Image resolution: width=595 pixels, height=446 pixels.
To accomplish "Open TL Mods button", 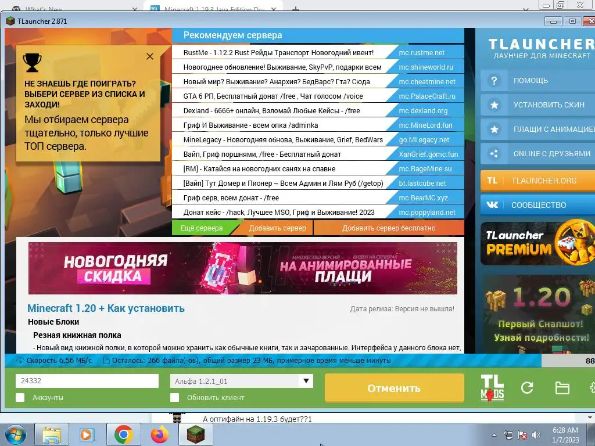I will [492, 388].
